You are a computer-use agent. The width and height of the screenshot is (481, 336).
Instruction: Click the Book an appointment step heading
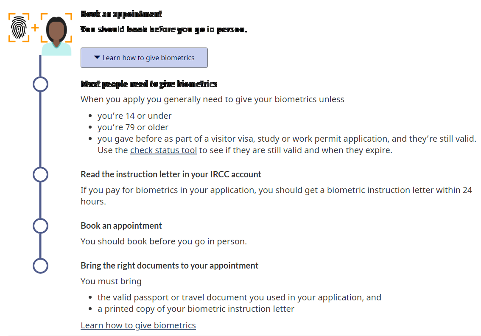121,226
